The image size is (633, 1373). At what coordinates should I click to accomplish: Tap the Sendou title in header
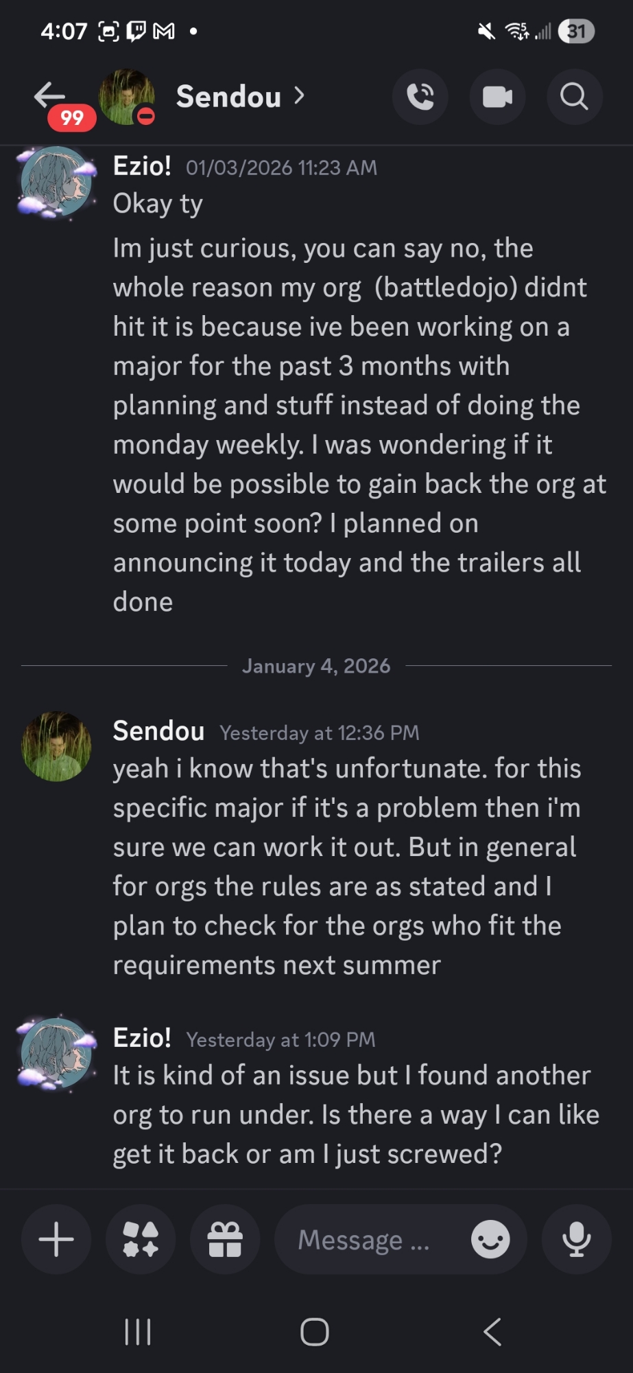pyautogui.click(x=228, y=97)
